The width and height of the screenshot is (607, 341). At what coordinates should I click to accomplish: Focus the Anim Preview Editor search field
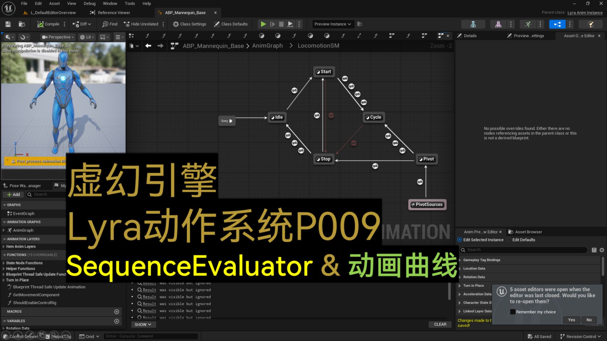pyautogui.click(x=523, y=250)
